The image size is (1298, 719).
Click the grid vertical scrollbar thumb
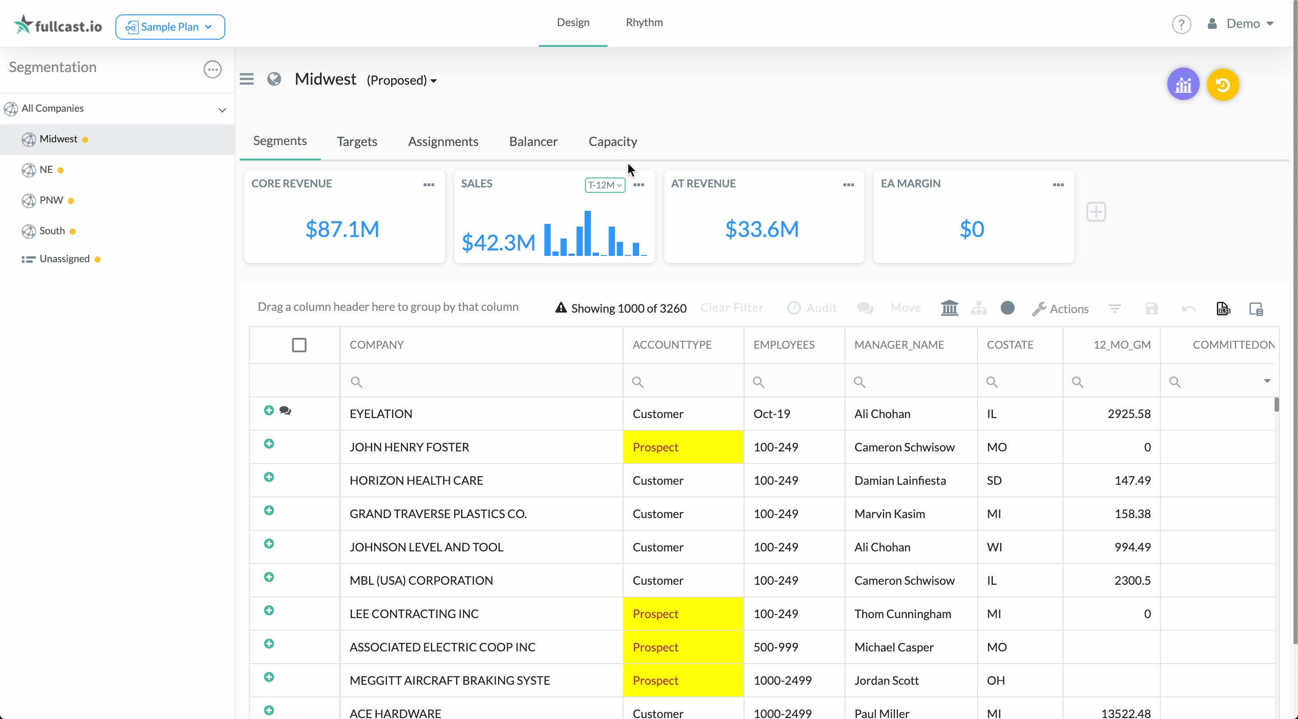1276,404
